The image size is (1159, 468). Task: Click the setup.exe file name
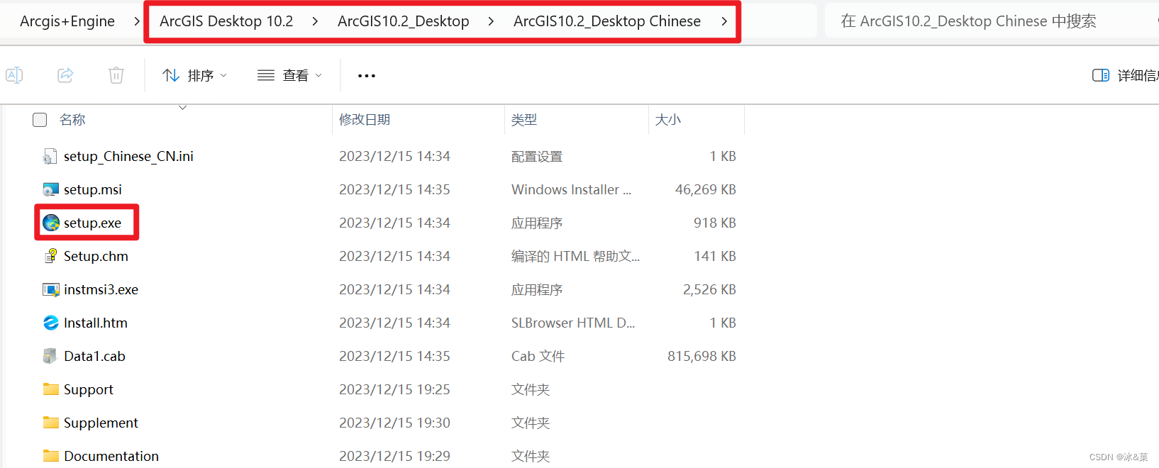(x=92, y=223)
